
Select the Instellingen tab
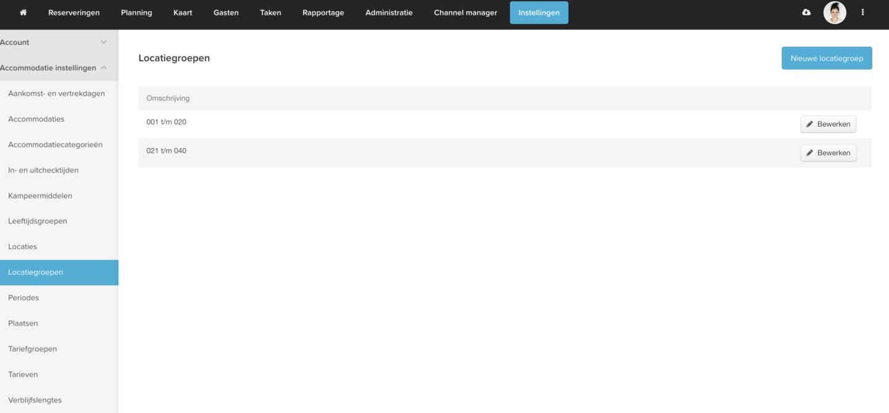[539, 13]
